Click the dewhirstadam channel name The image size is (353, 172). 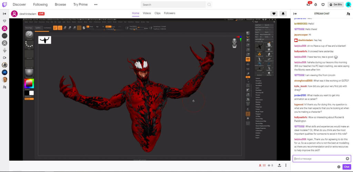[28, 14]
